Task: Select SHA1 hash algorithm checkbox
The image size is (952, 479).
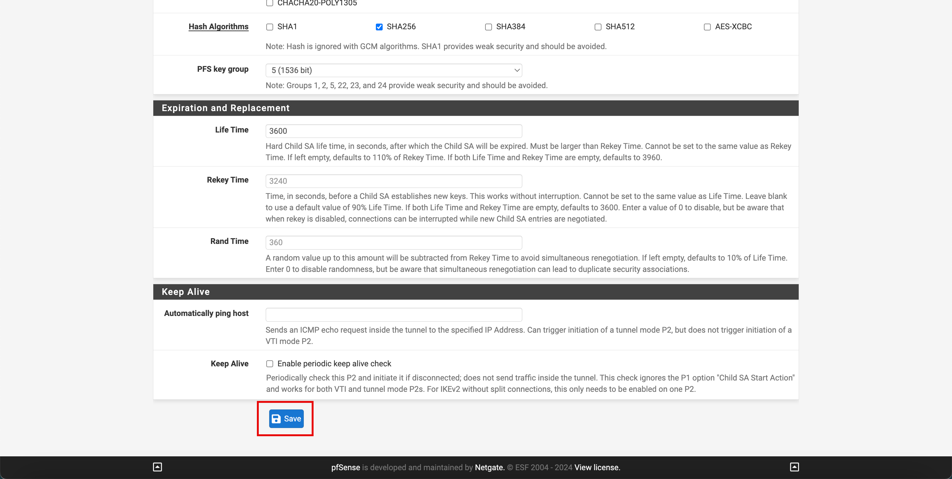Action: [269, 27]
